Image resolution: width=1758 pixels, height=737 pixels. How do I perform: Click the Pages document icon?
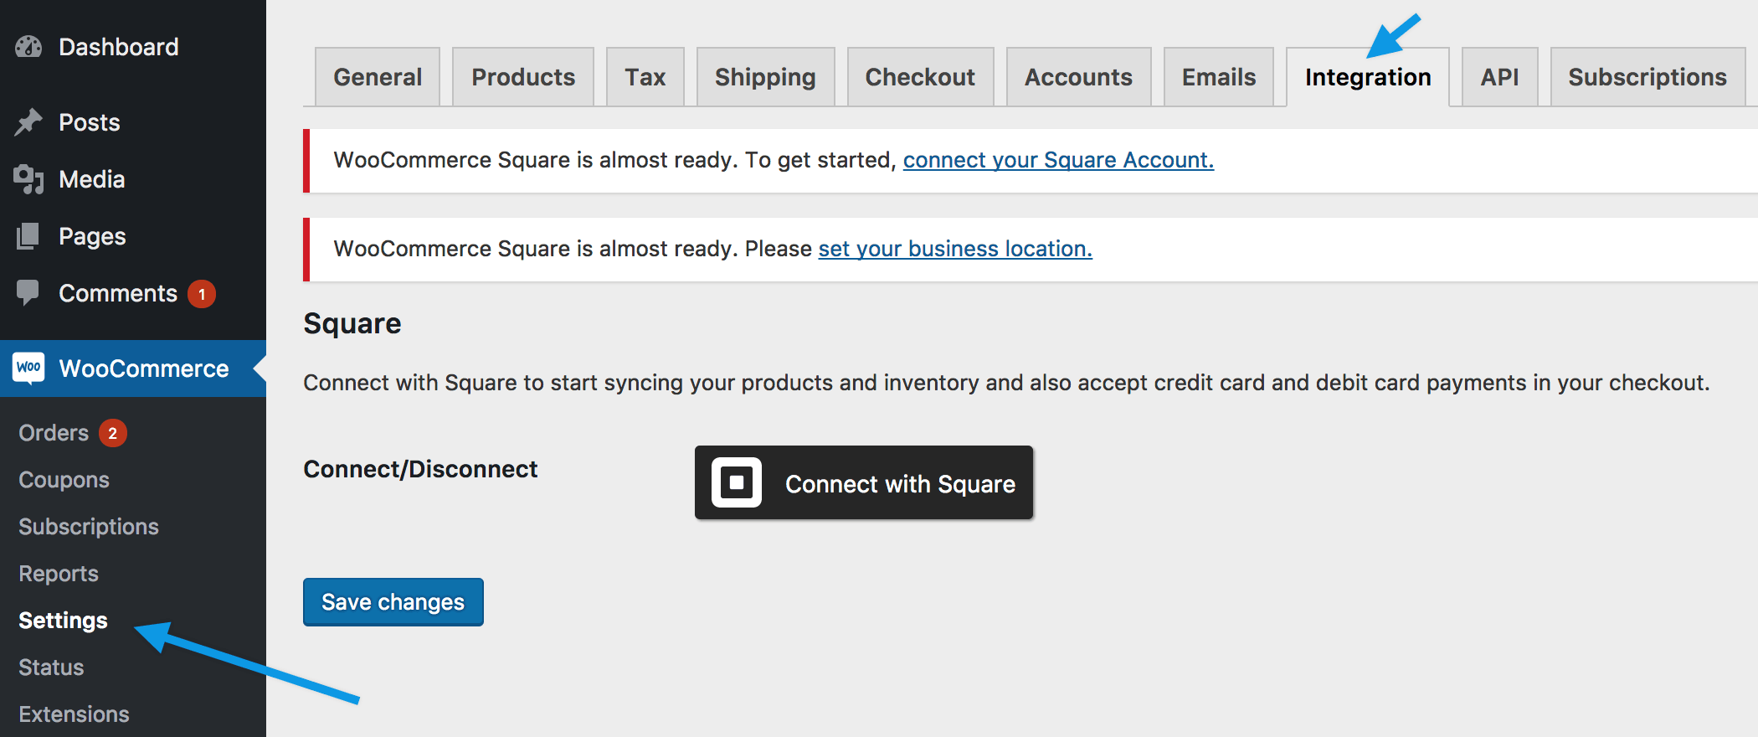[x=28, y=236]
